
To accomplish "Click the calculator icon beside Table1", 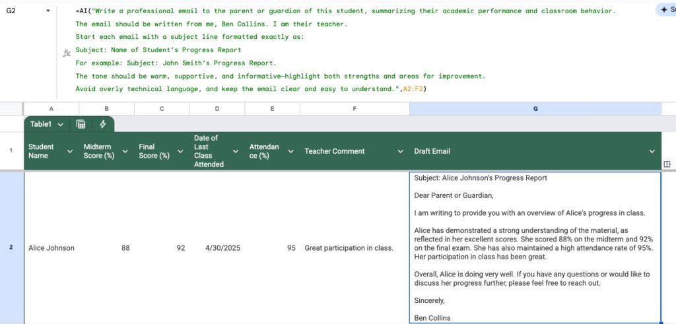I will tap(81, 124).
